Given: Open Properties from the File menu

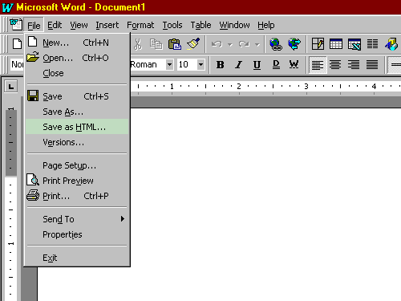Looking at the screenshot, I should [x=77, y=234].
